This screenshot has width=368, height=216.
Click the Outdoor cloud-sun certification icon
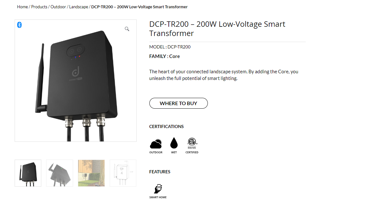click(x=156, y=144)
